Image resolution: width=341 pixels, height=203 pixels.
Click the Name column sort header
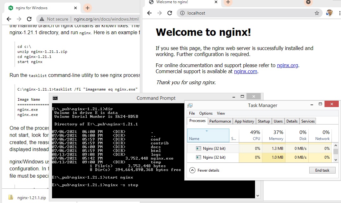click(x=208, y=136)
